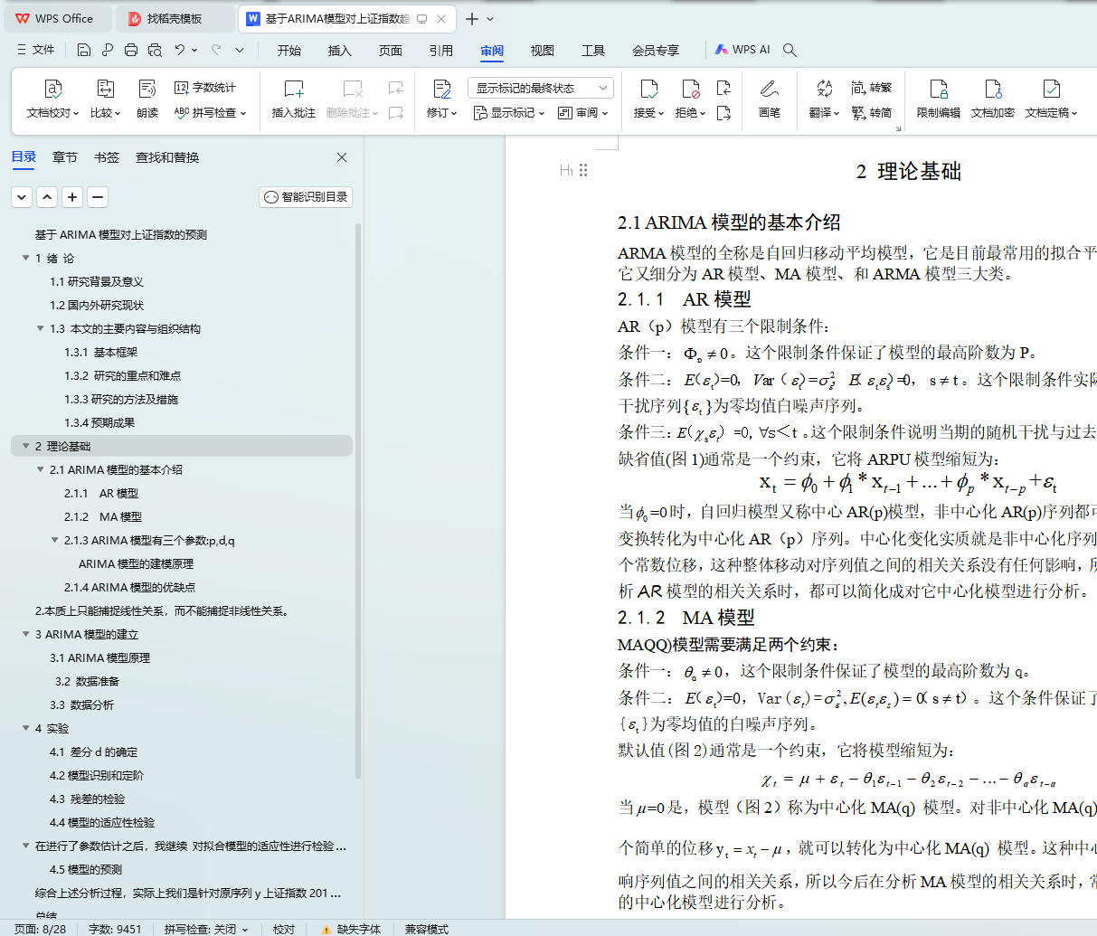Switch to the 视图 ribbon tab
The height and width of the screenshot is (936, 1097).
543,51
